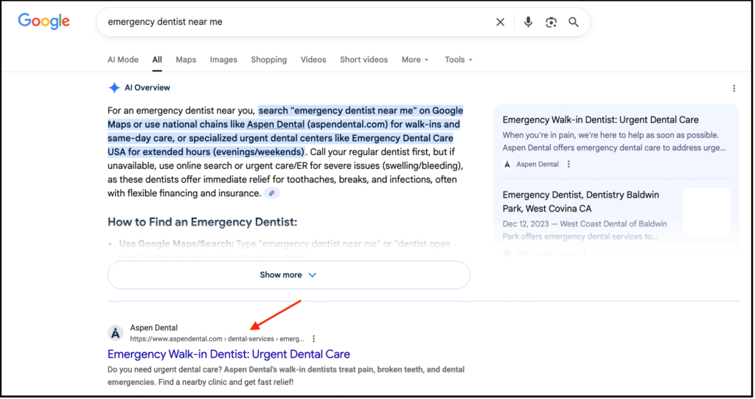Click the source link chip icon after paragraph
Screen dimensions: 755x399
271,193
